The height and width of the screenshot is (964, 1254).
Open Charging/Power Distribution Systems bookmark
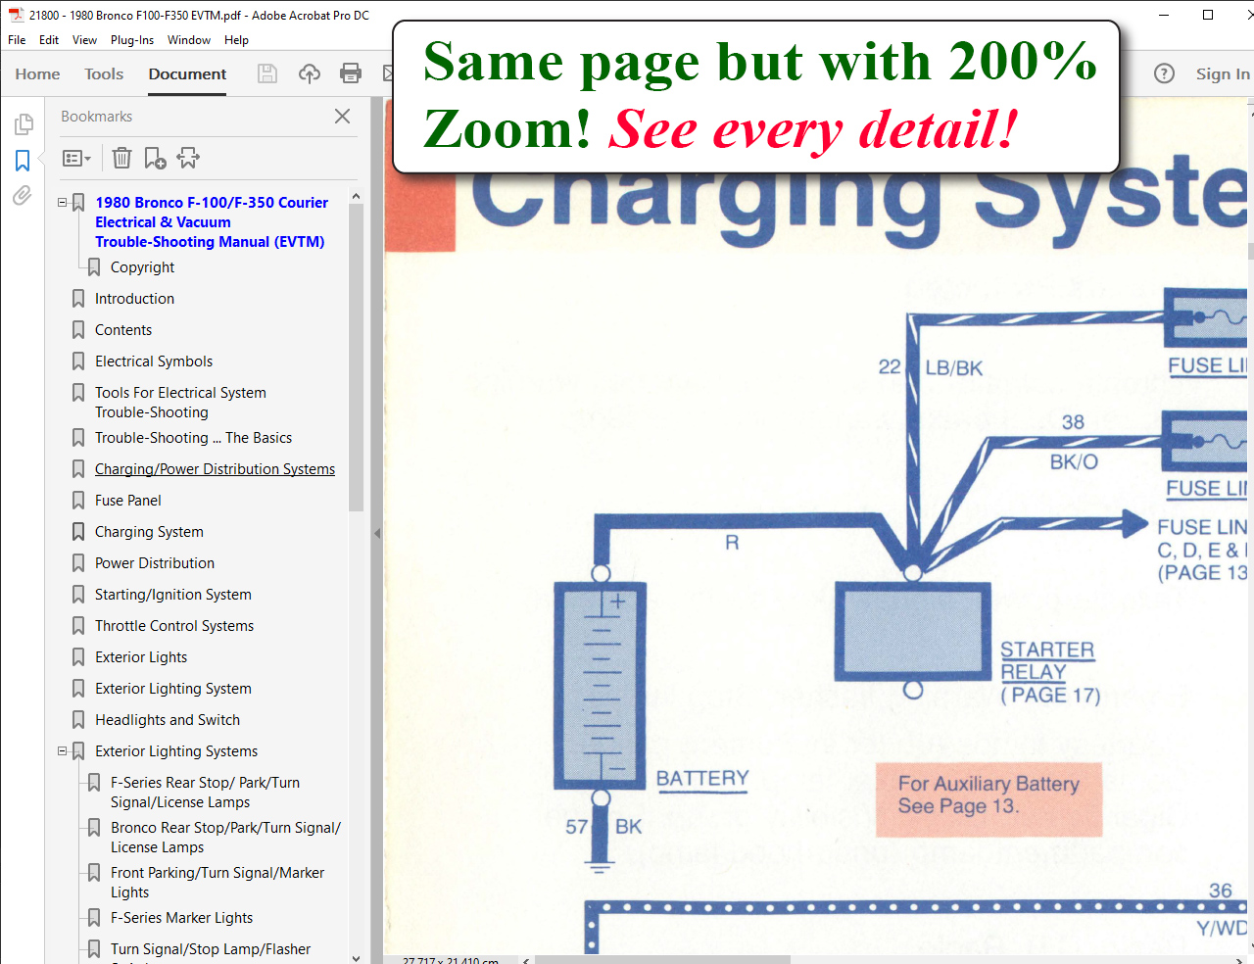[215, 469]
